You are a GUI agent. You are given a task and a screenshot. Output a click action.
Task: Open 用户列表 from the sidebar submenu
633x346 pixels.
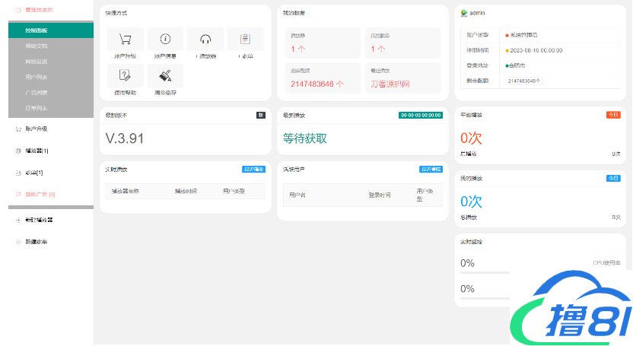[36, 77]
